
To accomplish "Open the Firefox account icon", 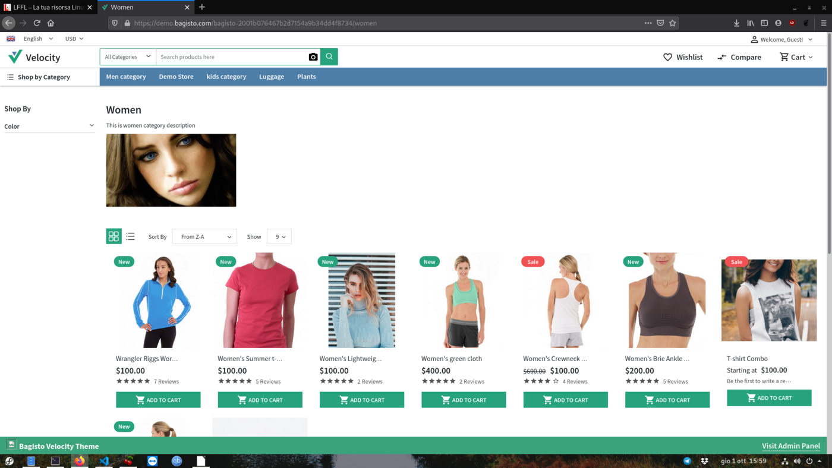I will coord(778,23).
